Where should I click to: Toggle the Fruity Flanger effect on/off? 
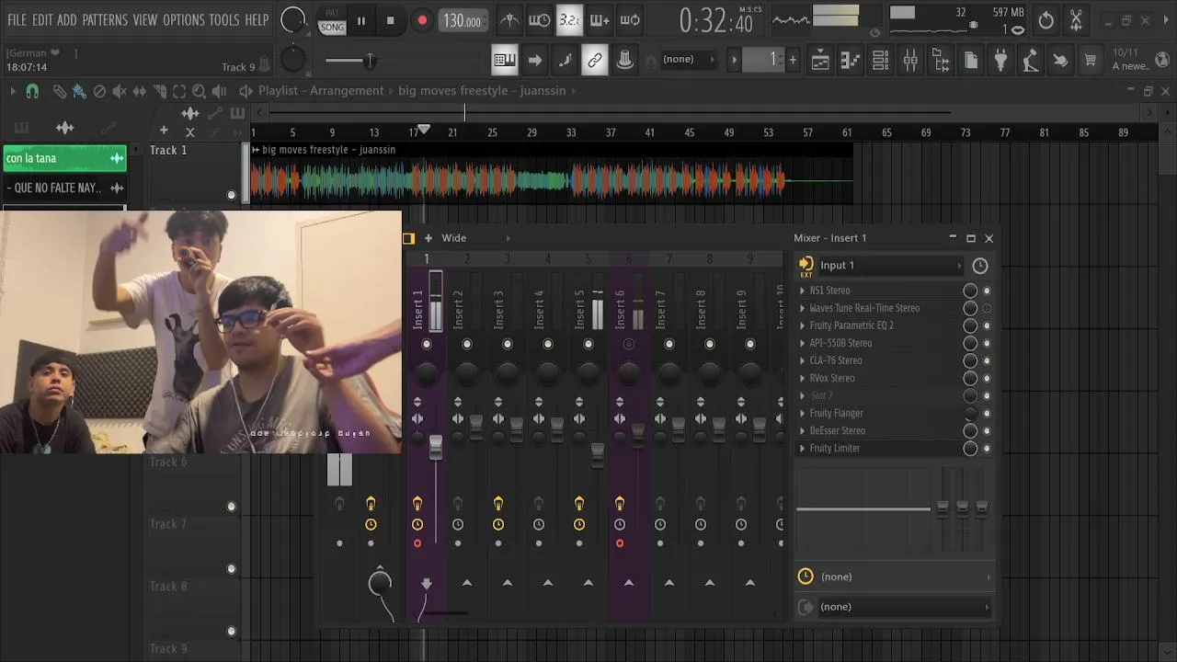point(987,414)
